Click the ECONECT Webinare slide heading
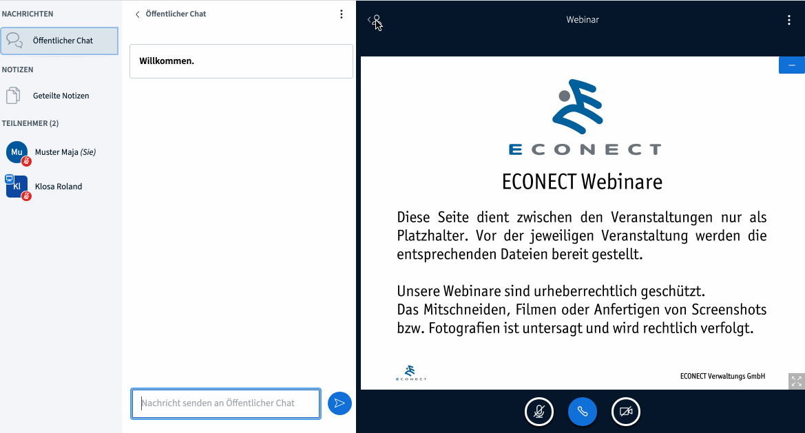 582,182
